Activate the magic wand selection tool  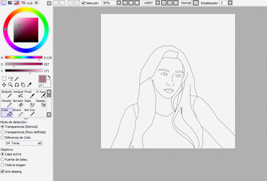(x=17, y=79)
